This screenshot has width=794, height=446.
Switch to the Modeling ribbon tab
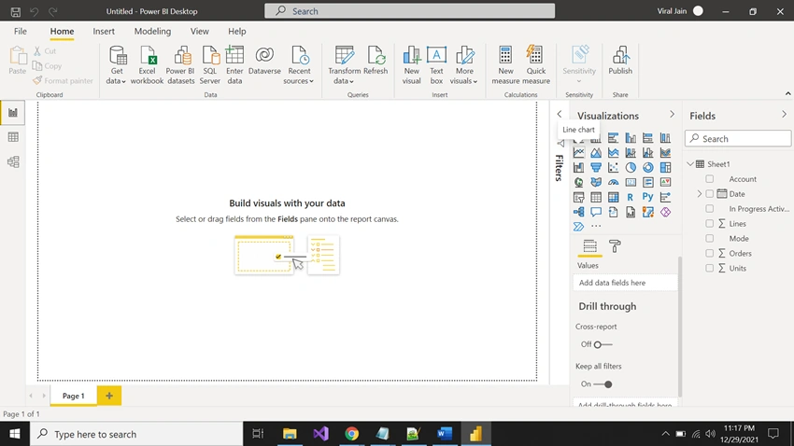(152, 32)
